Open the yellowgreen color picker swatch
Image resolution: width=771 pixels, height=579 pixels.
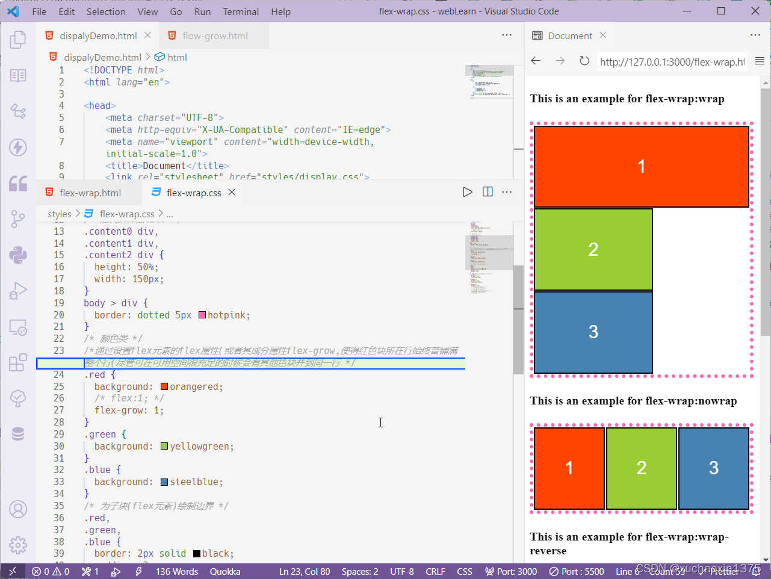(x=164, y=446)
